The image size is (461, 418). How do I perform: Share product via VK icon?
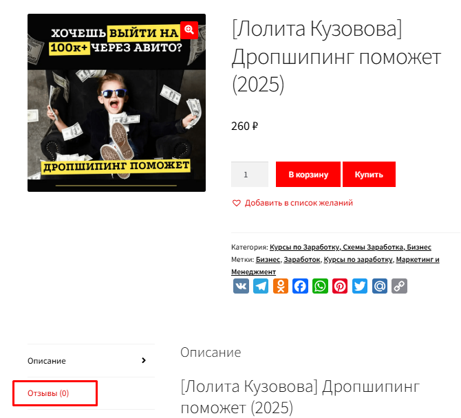[x=241, y=286]
